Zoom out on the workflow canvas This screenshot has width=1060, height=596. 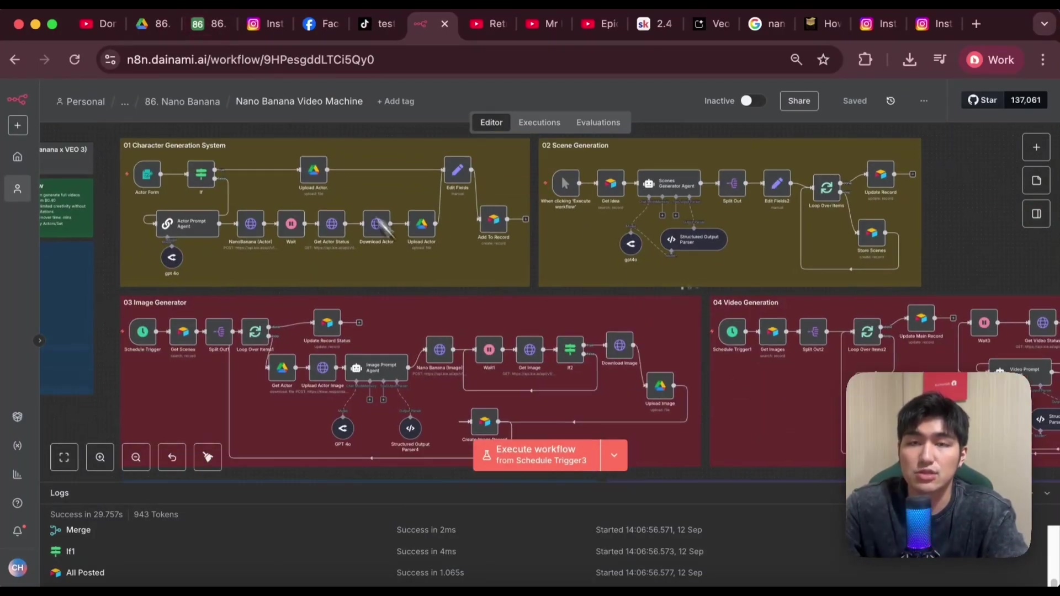136,457
